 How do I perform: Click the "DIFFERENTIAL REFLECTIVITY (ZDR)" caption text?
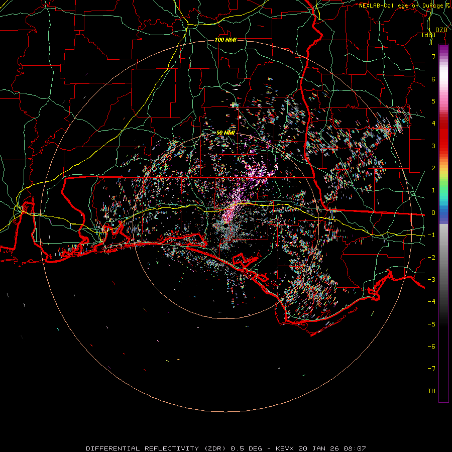pos(157,448)
